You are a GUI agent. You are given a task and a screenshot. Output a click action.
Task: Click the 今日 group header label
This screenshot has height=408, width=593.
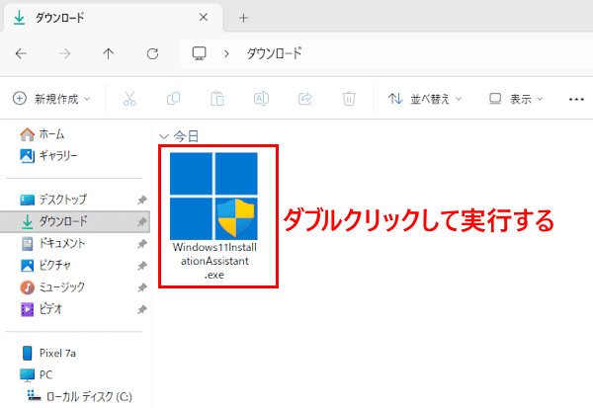click(186, 136)
